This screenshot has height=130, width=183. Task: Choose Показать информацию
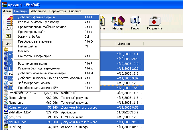point(56,56)
